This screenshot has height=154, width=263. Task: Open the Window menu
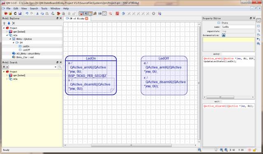(x=55, y=8)
